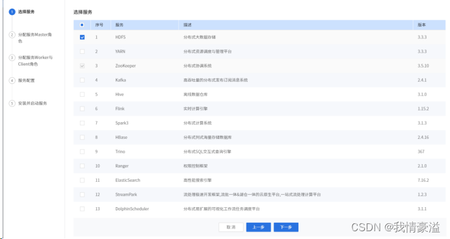Screen dimensions: 450x239
Task: Click the Flink description 实时计算引擎
Action: coord(196,109)
